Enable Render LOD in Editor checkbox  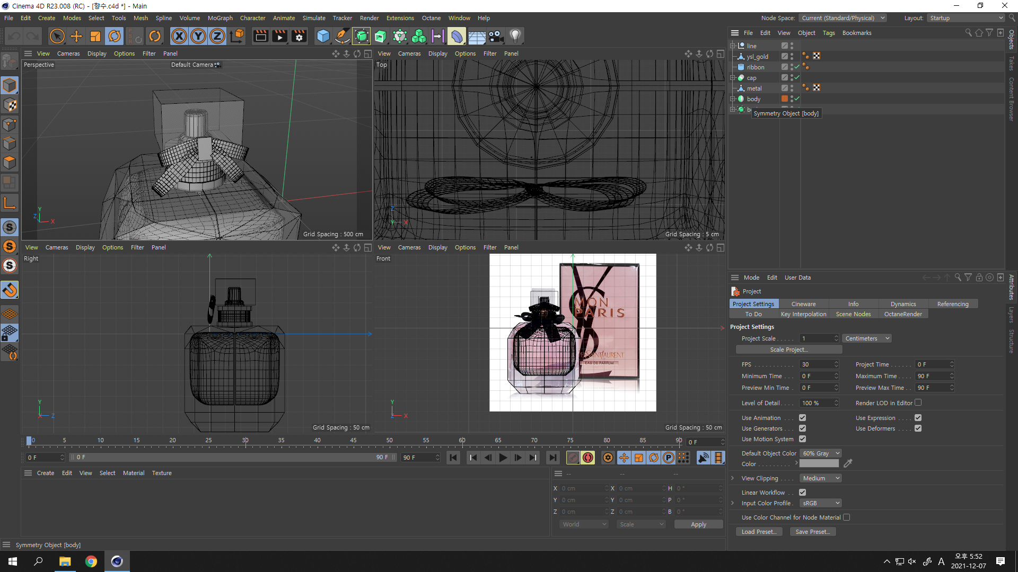click(x=918, y=403)
